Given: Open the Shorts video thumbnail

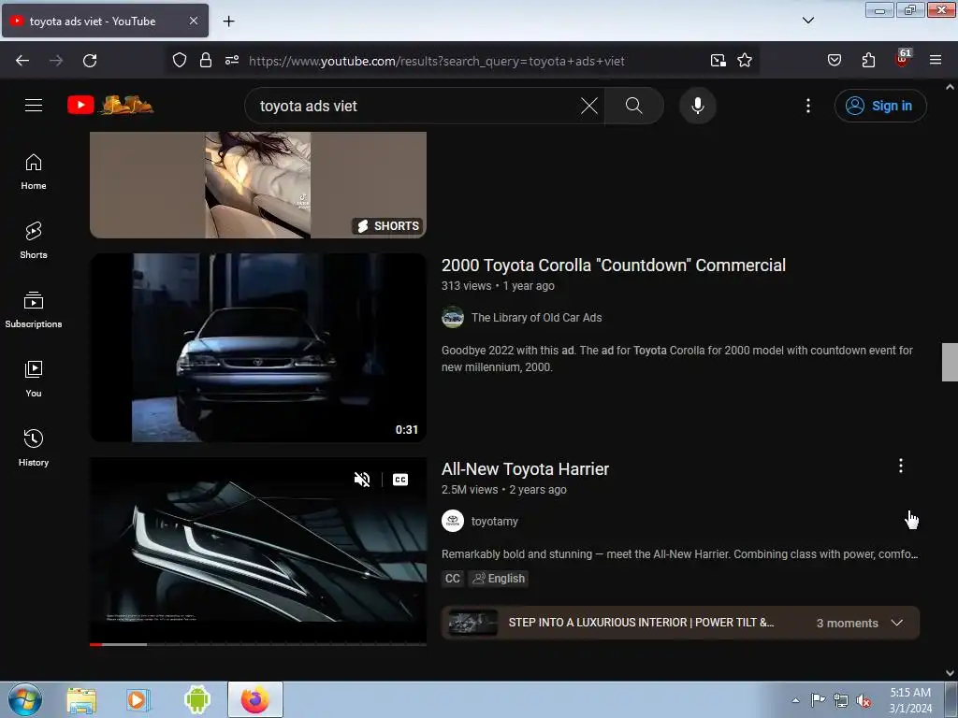Looking at the screenshot, I should coord(258,184).
